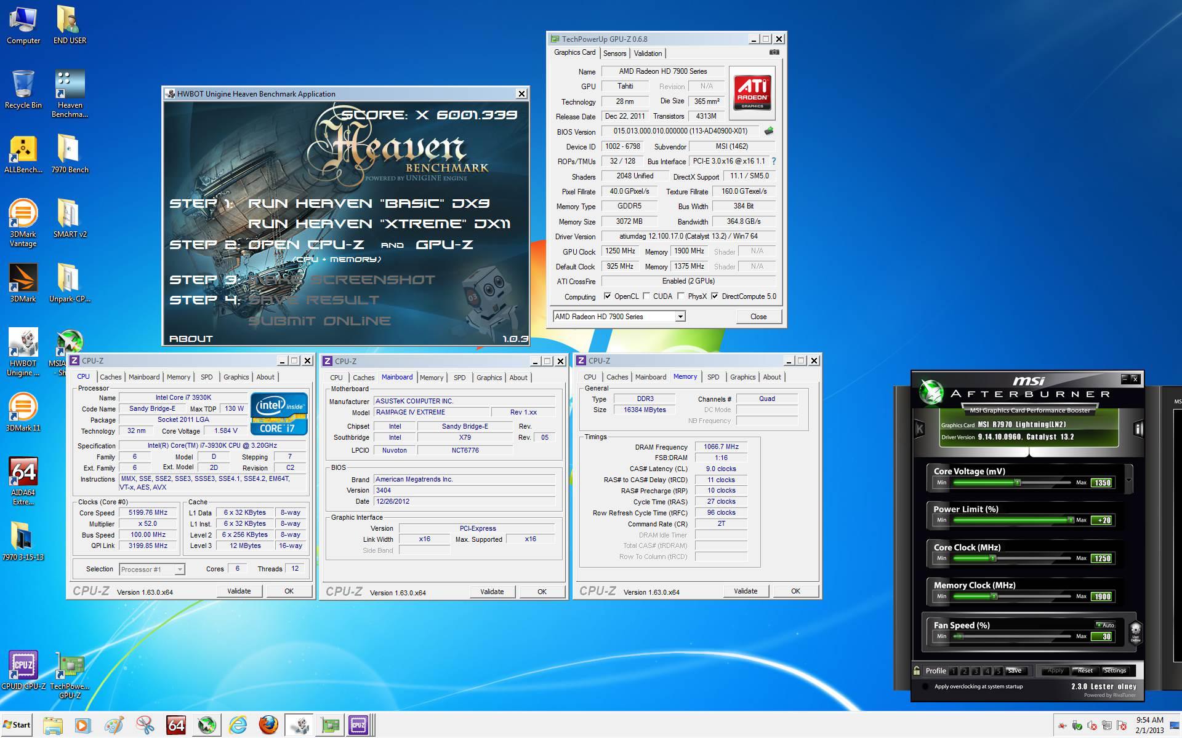
Task: Click SUBMIT ONLINE in the Heaven window
Action: pos(320,321)
